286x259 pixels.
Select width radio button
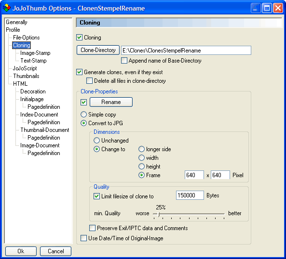[141, 158]
